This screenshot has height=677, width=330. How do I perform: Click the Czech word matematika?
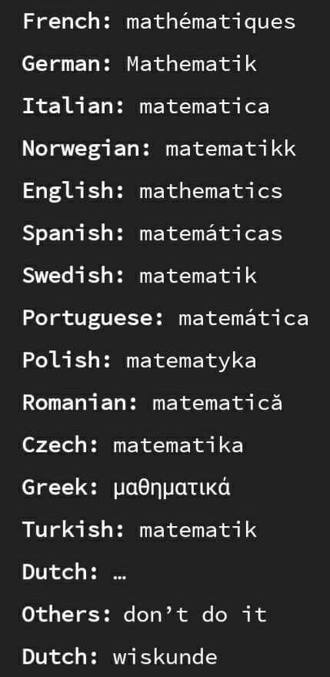[178, 444]
